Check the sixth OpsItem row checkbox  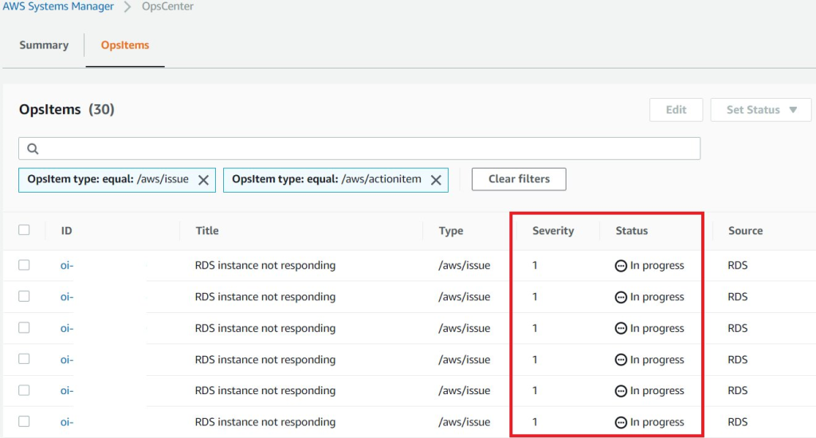point(24,421)
